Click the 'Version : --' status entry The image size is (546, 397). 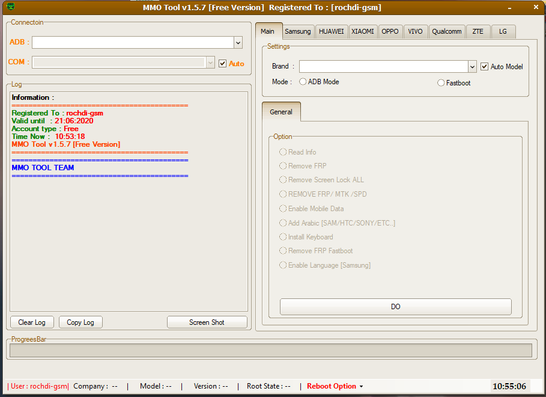[211, 386]
